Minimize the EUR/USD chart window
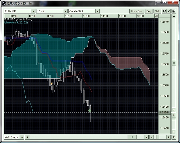Viewport: 180px width, 143px height. [158, 2]
